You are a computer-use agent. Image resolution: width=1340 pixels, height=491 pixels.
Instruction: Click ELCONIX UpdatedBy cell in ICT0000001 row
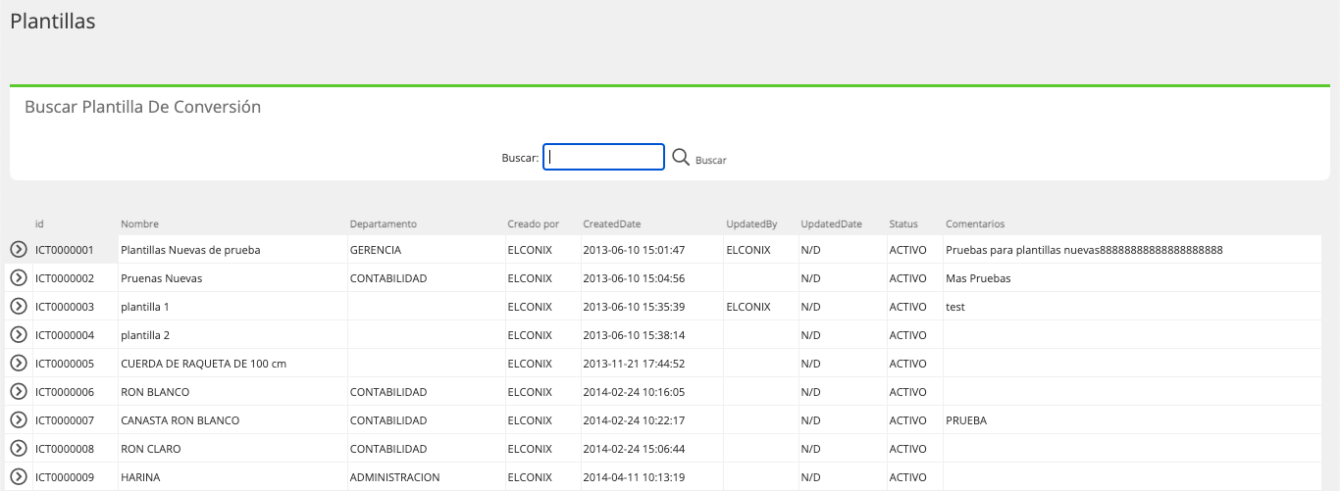pyautogui.click(x=760, y=250)
